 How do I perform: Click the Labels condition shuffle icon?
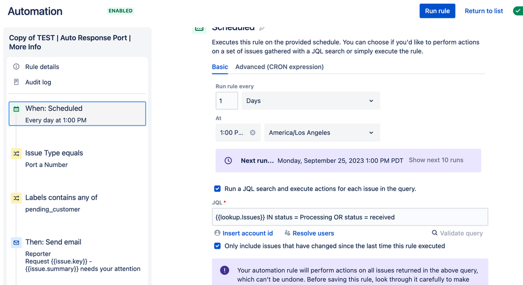pyautogui.click(x=16, y=198)
